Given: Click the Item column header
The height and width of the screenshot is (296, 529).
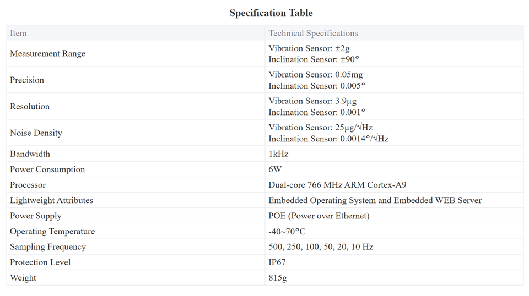Looking at the screenshot, I should [x=18, y=33].
